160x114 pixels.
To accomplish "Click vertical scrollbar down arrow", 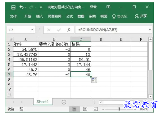I will click(x=150, y=96).
